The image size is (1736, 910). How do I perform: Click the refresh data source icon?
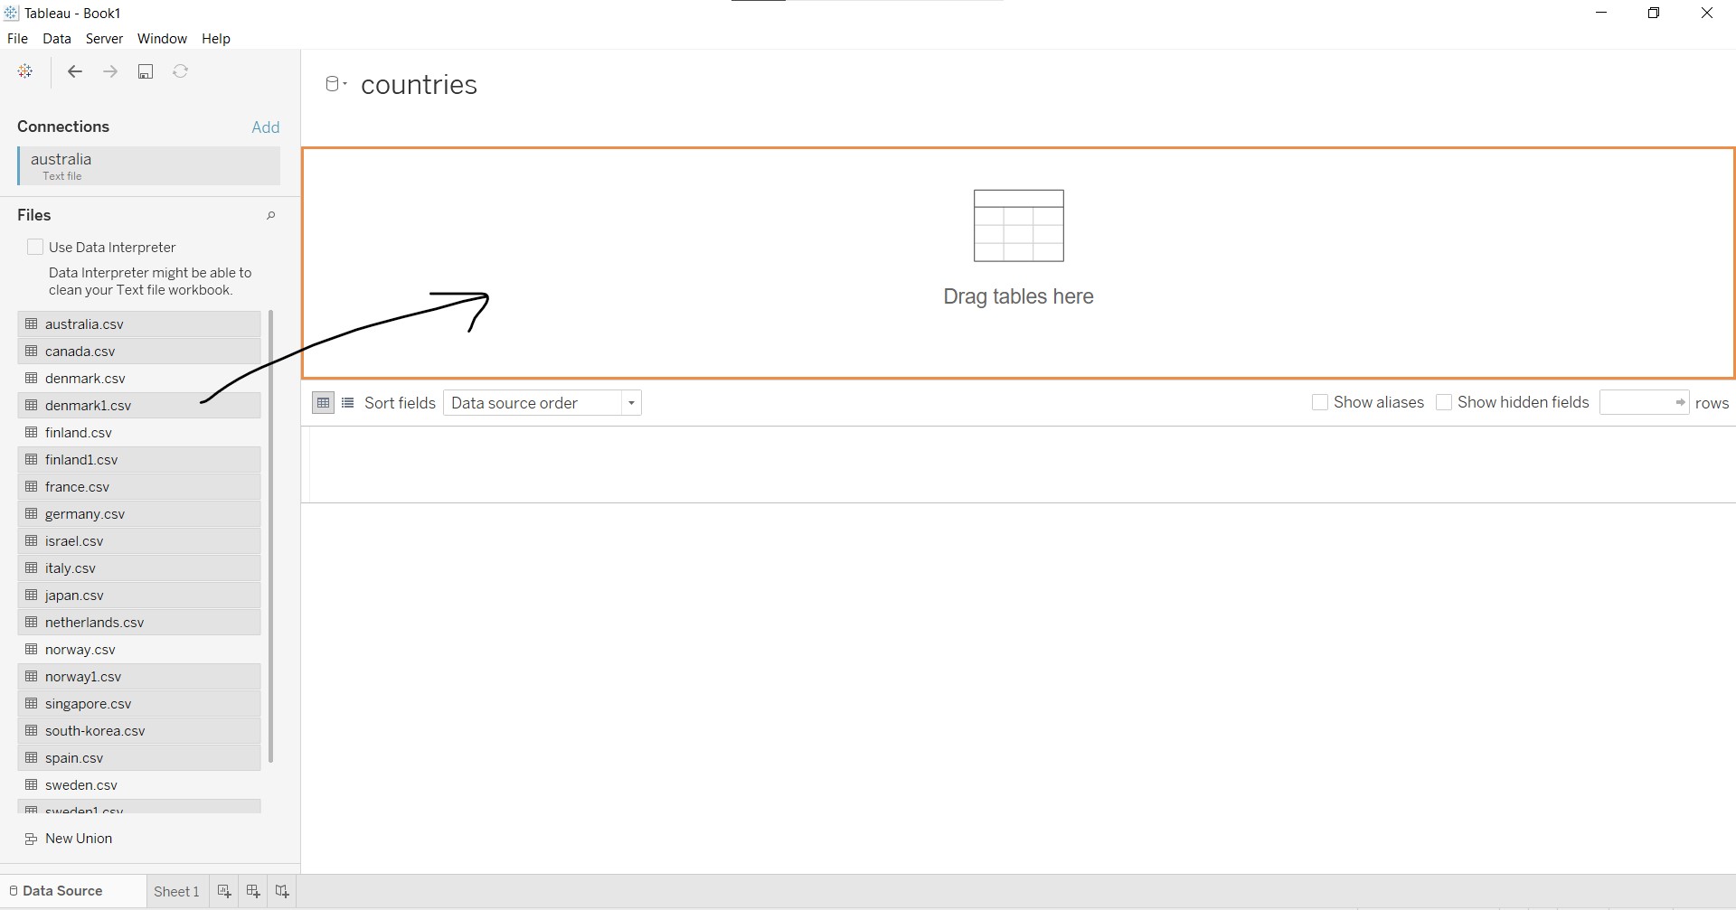[181, 71]
